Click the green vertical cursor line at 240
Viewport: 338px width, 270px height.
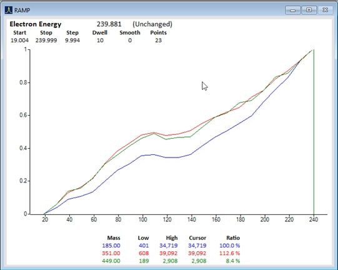(314, 131)
